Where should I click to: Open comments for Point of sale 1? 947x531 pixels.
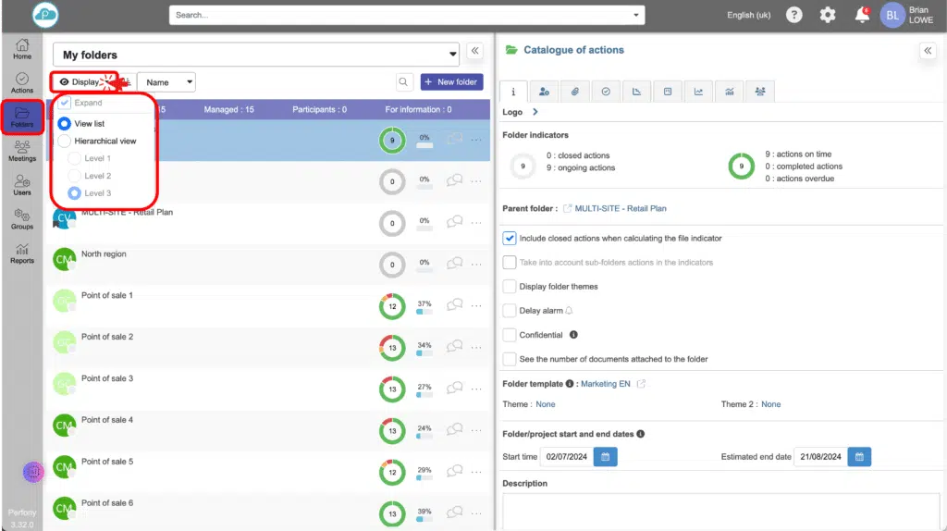click(454, 304)
